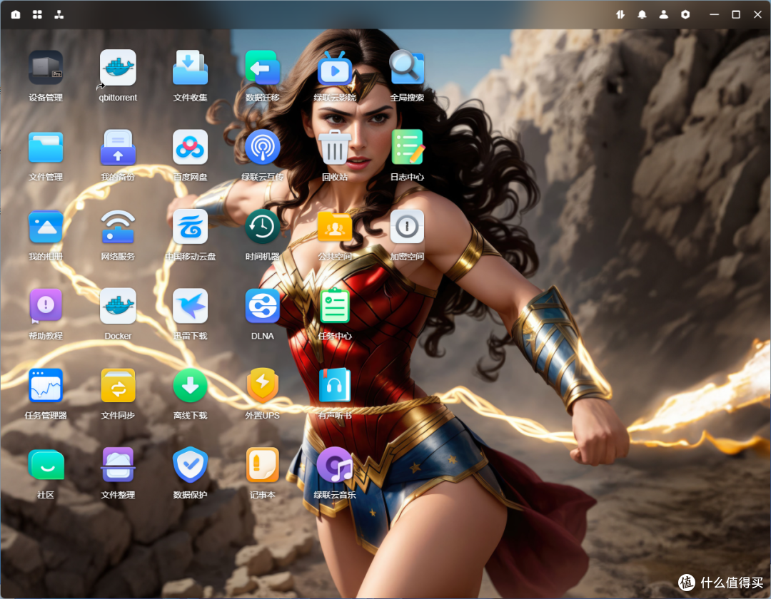The height and width of the screenshot is (599, 771).
Task: Open 文件收集 app
Action: click(x=191, y=68)
